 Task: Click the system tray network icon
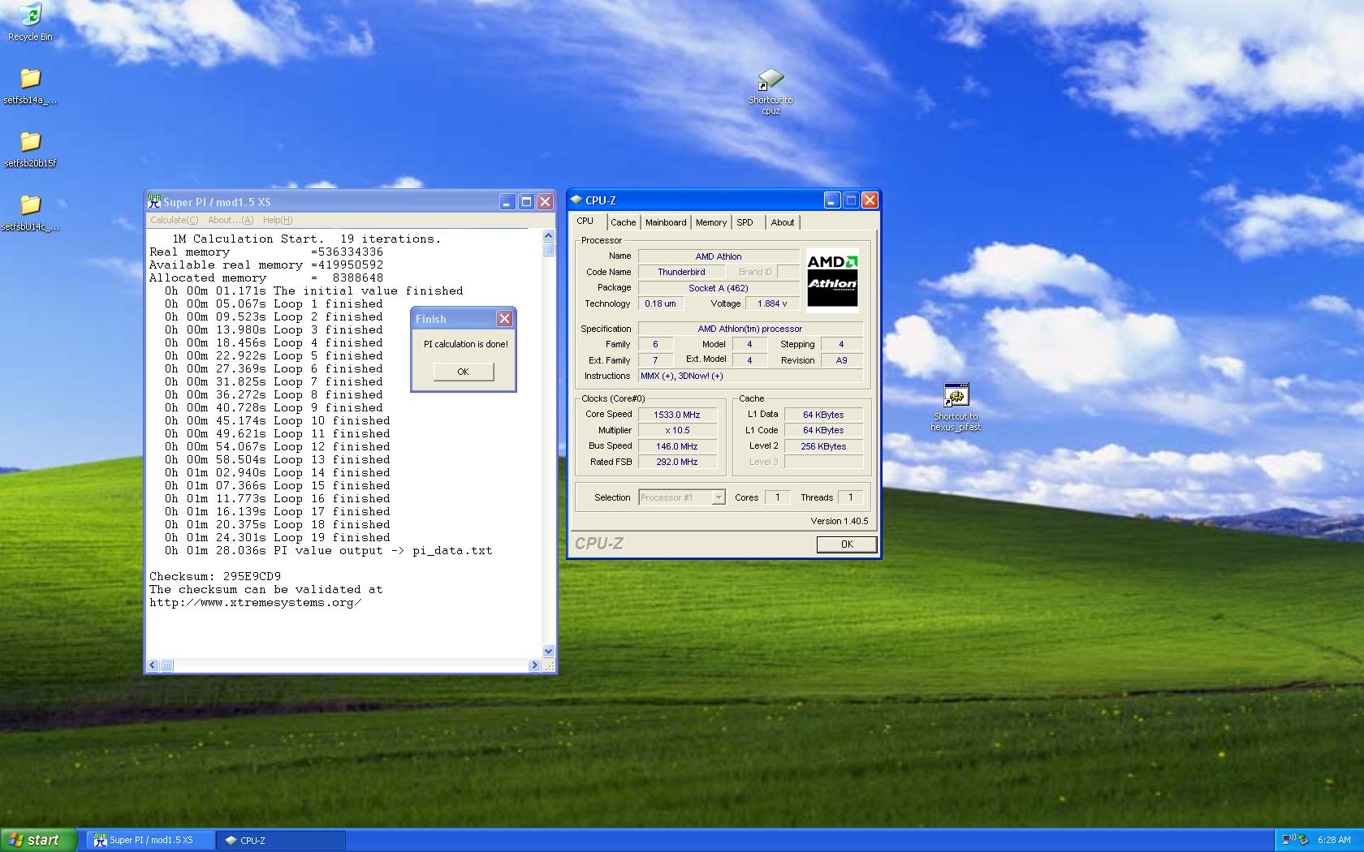coord(1288,840)
